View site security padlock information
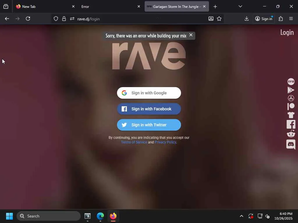The image size is (298, 223). 64,19
